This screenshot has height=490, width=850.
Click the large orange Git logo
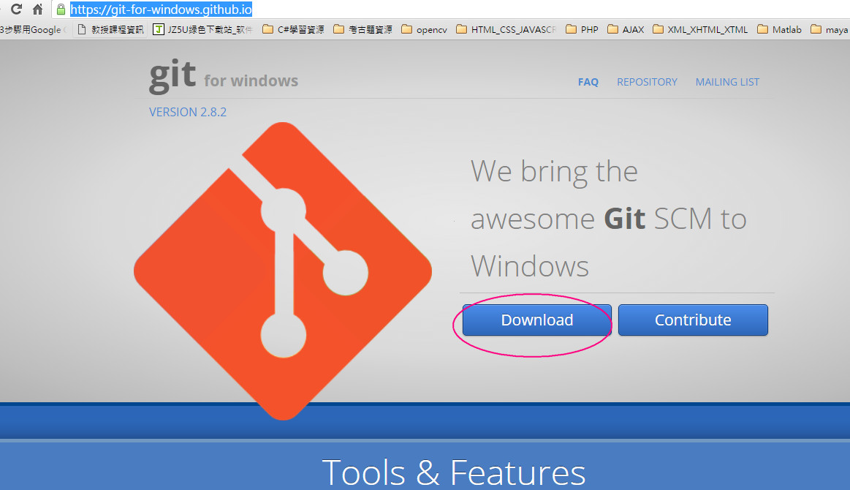tap(283, 271)
